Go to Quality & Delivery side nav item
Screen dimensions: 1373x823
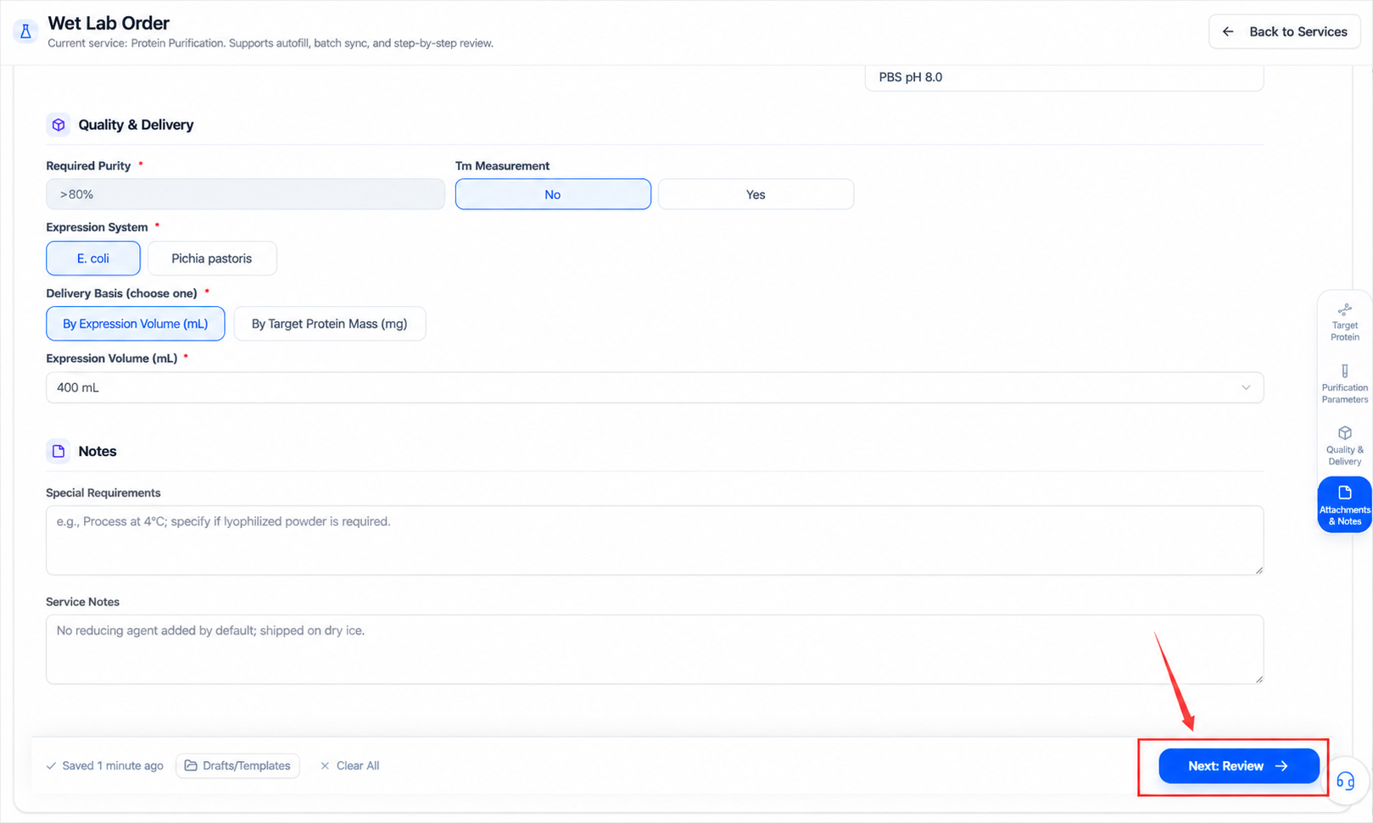pyautogui.click(x=1345, y=446)
